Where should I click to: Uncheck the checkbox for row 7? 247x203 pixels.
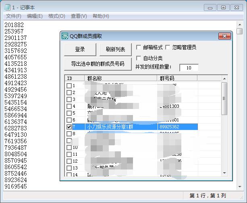pyautogui.click(x=69, y=127)
